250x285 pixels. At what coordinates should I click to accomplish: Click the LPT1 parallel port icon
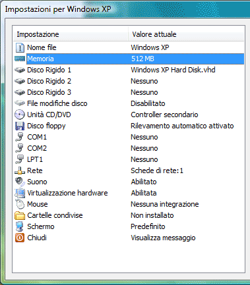tap(20, 159)
